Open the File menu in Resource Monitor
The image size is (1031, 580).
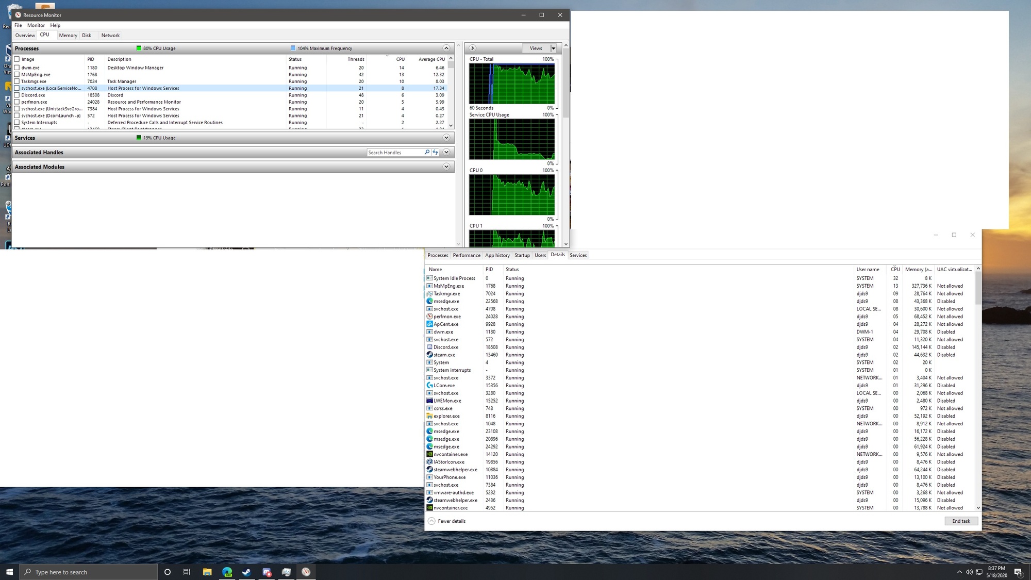click(18, 25)
